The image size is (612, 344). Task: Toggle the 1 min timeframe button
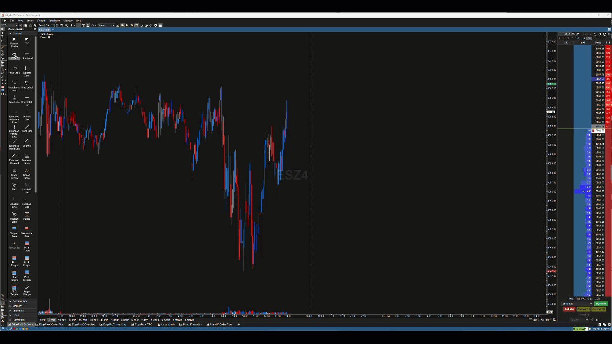(43, 320)
